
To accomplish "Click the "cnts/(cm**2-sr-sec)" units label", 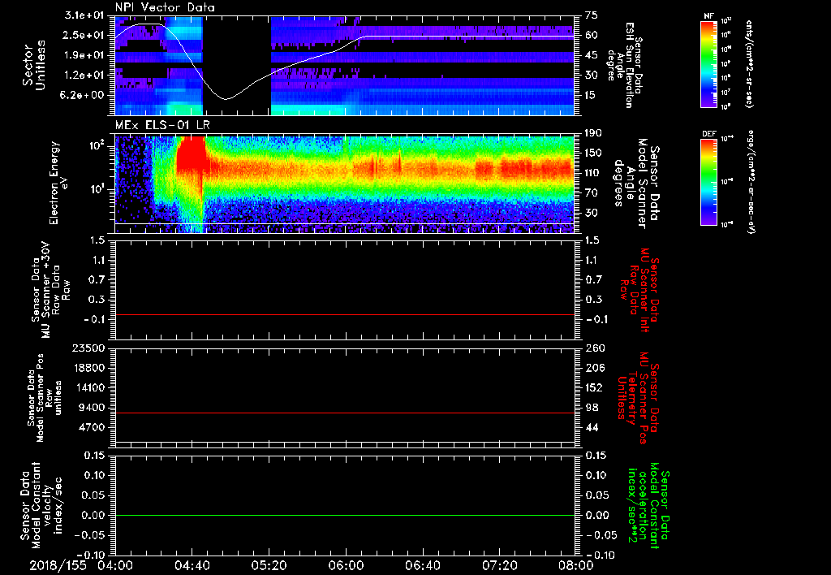I will coord(749,64).
